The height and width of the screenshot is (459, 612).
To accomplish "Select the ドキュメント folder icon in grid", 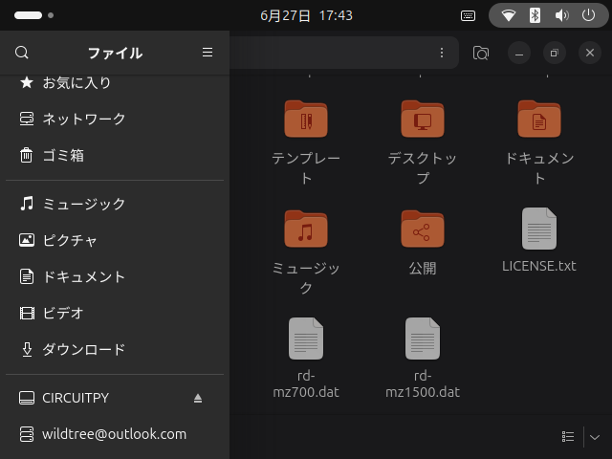I will click(539, 119).
